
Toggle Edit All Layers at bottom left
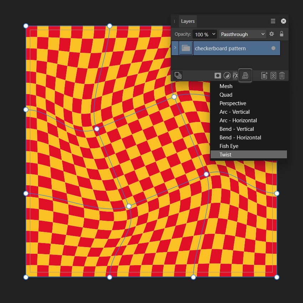(178, 75)
